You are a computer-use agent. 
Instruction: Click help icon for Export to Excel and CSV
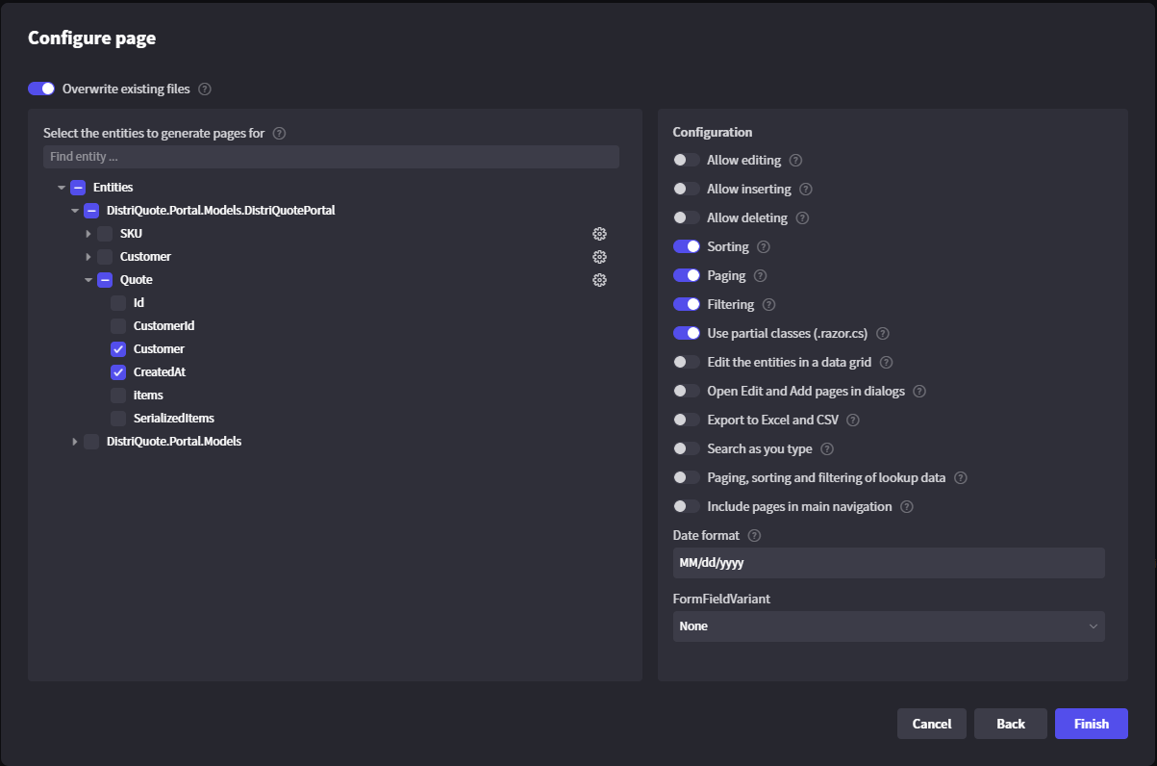[852, 421]
